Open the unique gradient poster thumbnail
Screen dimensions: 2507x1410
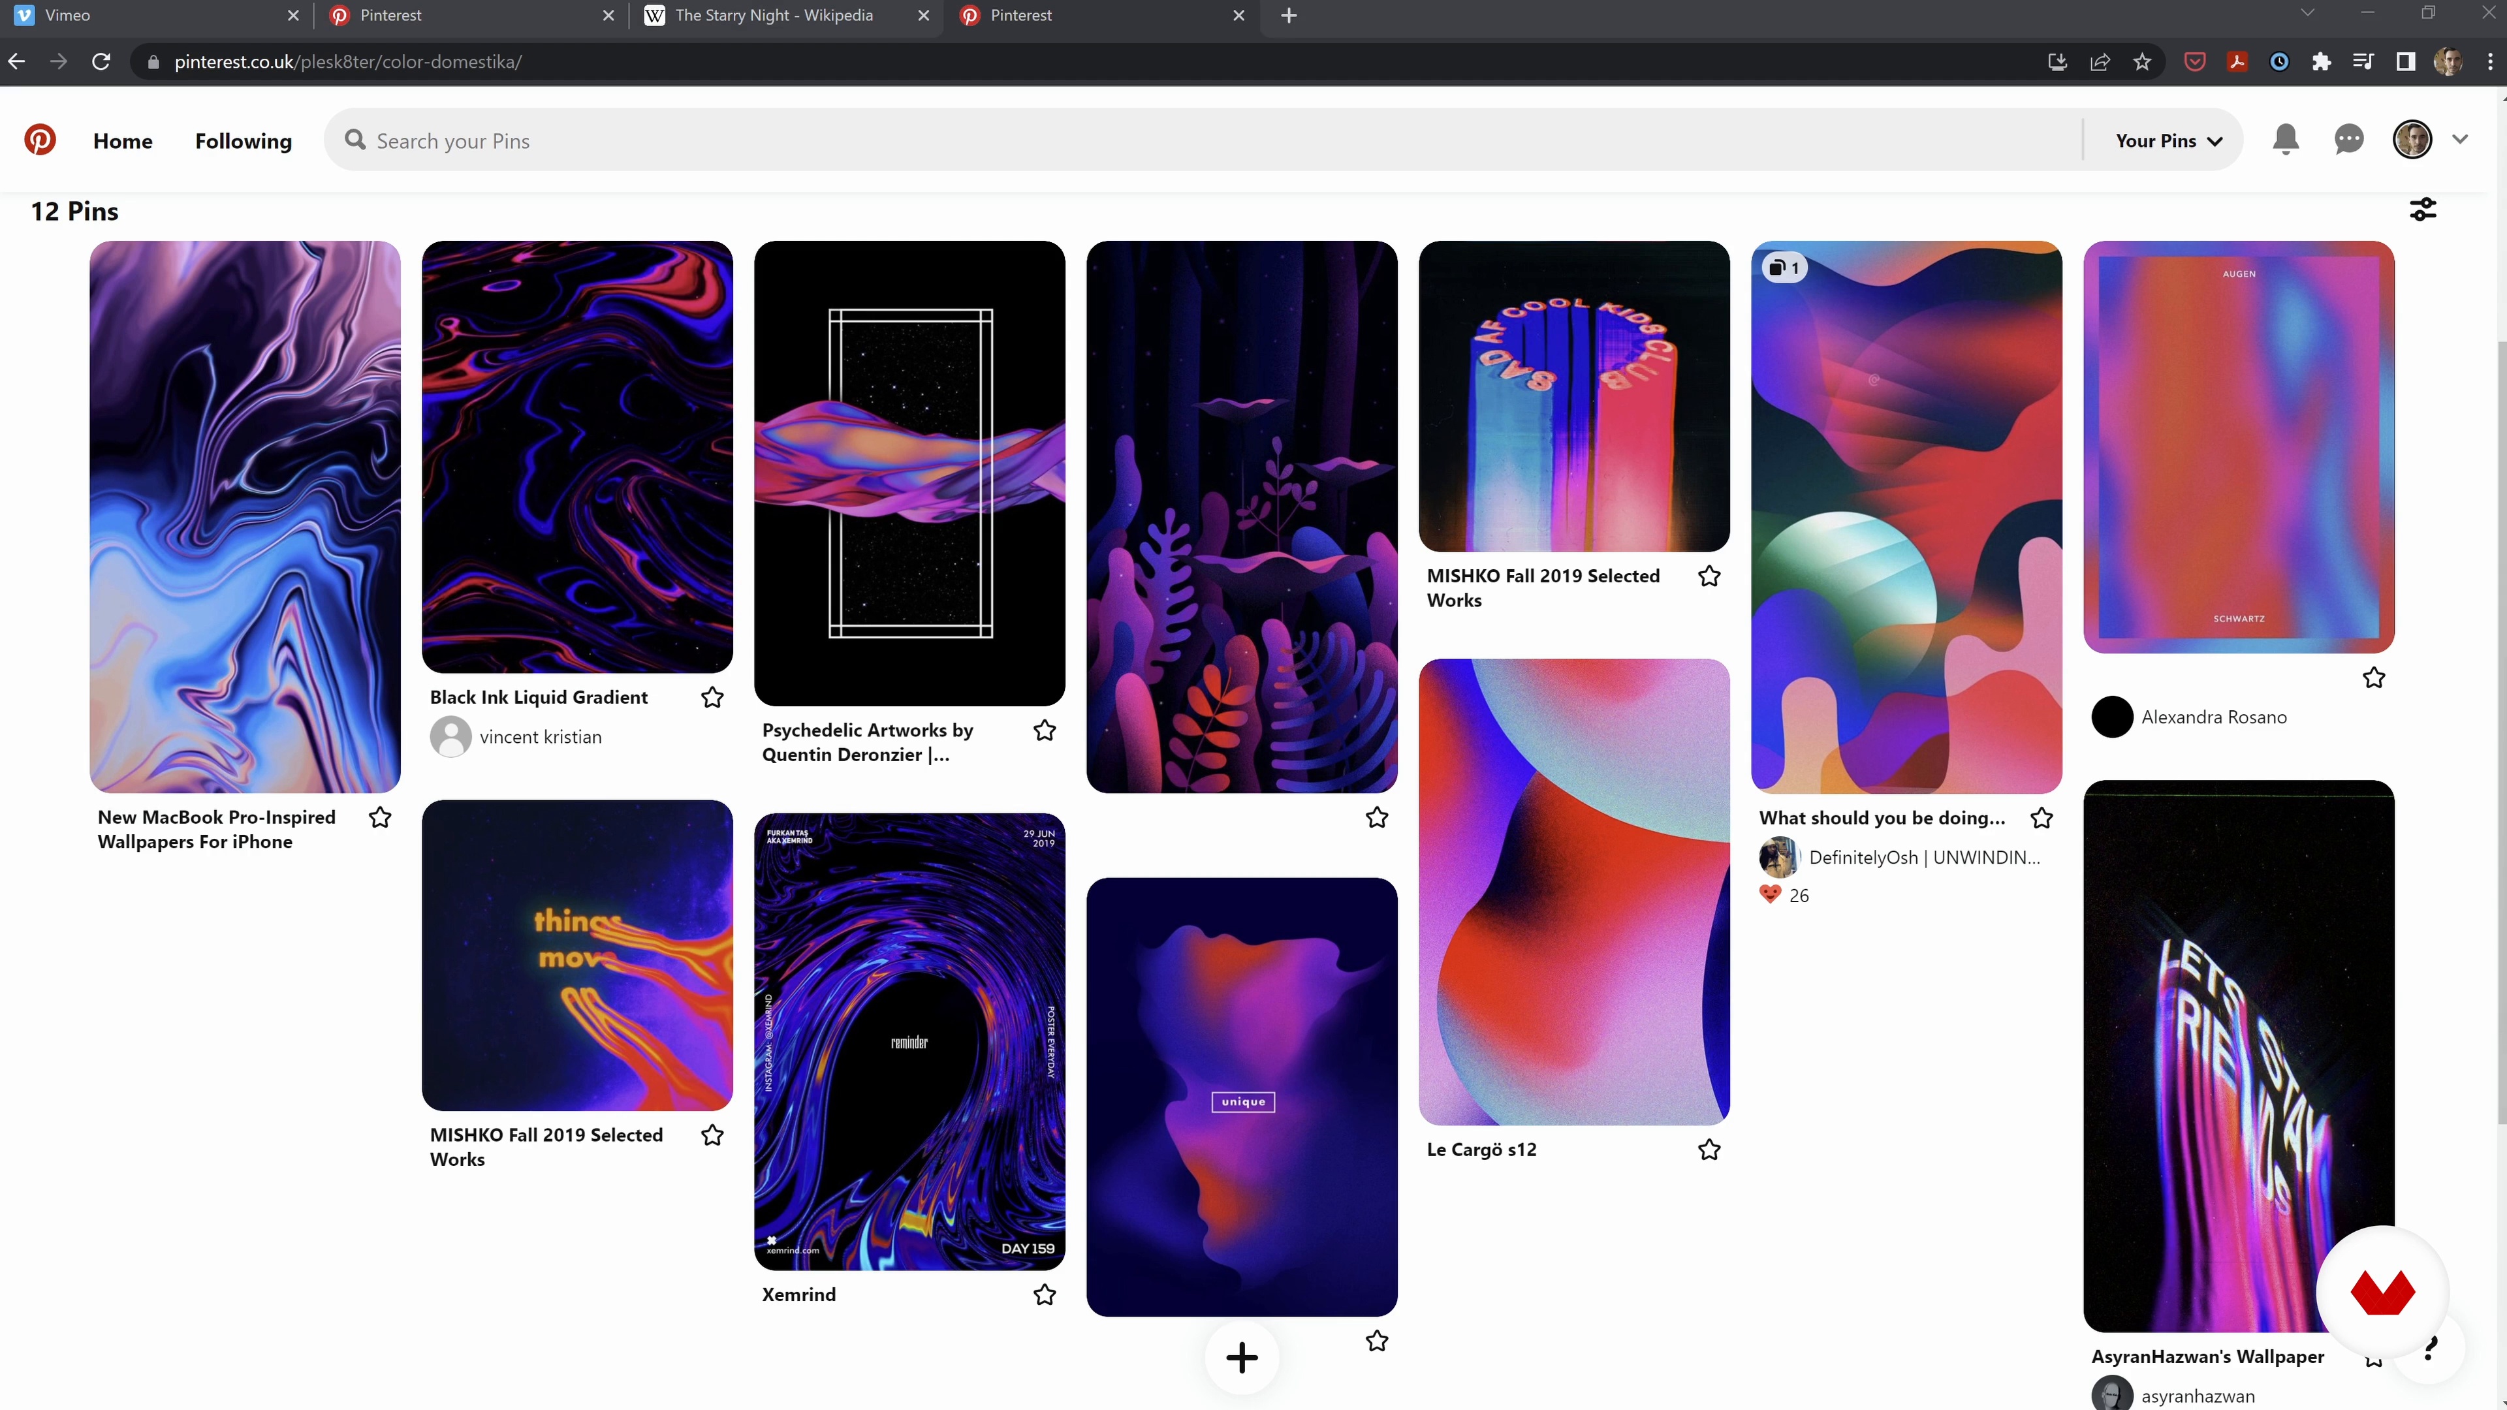[1241, 1097]
